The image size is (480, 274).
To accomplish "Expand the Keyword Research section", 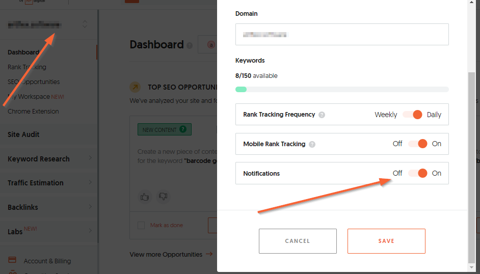I will tap(49, 159).
